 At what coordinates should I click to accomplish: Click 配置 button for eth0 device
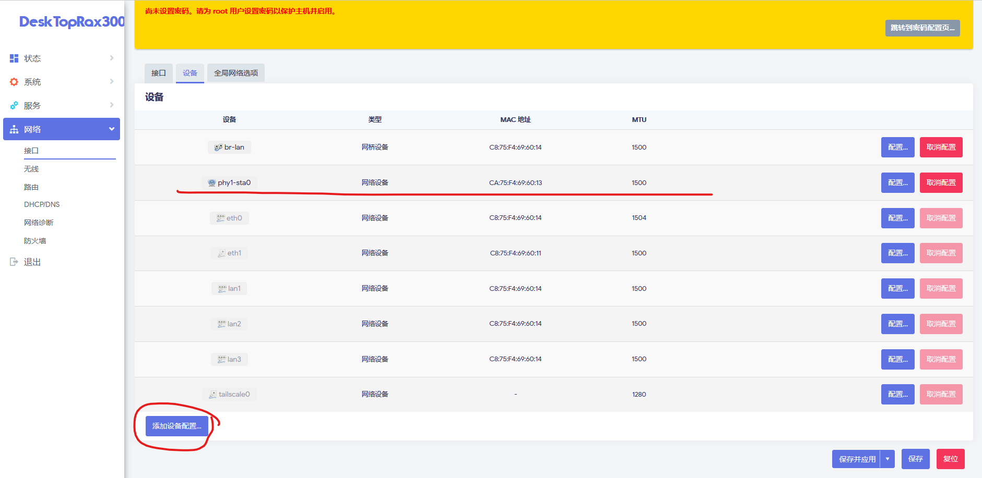tap(897, 218)
